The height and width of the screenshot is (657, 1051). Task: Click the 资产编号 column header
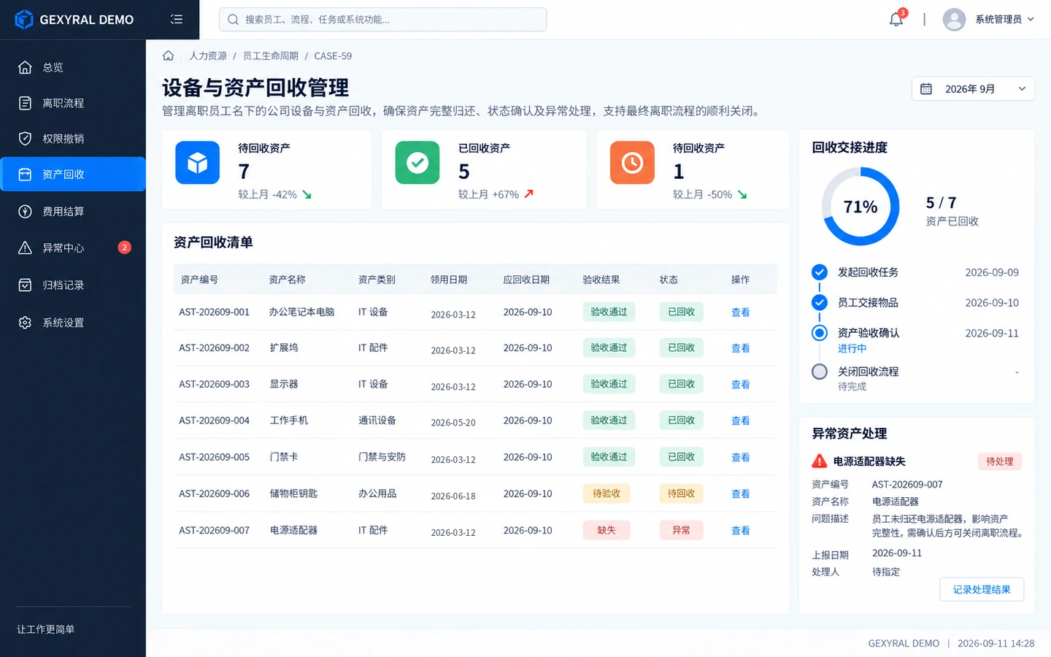tap(199, 280)
